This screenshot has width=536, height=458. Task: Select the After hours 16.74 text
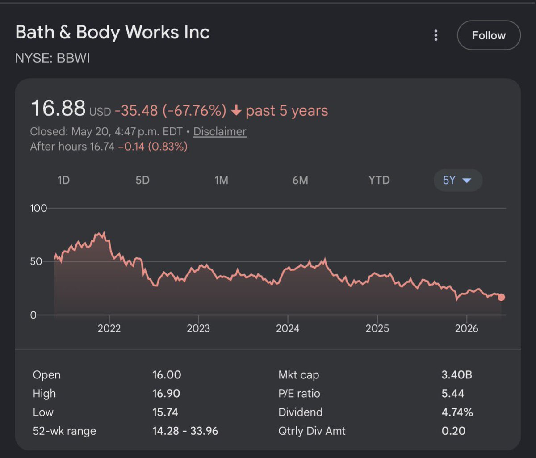click(72, 147)
